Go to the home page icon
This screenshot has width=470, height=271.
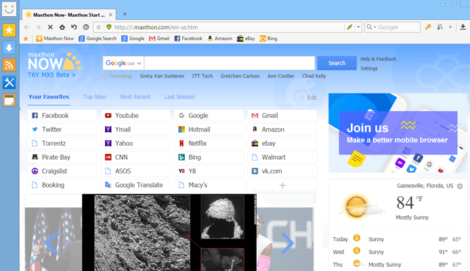coord(62,27)
